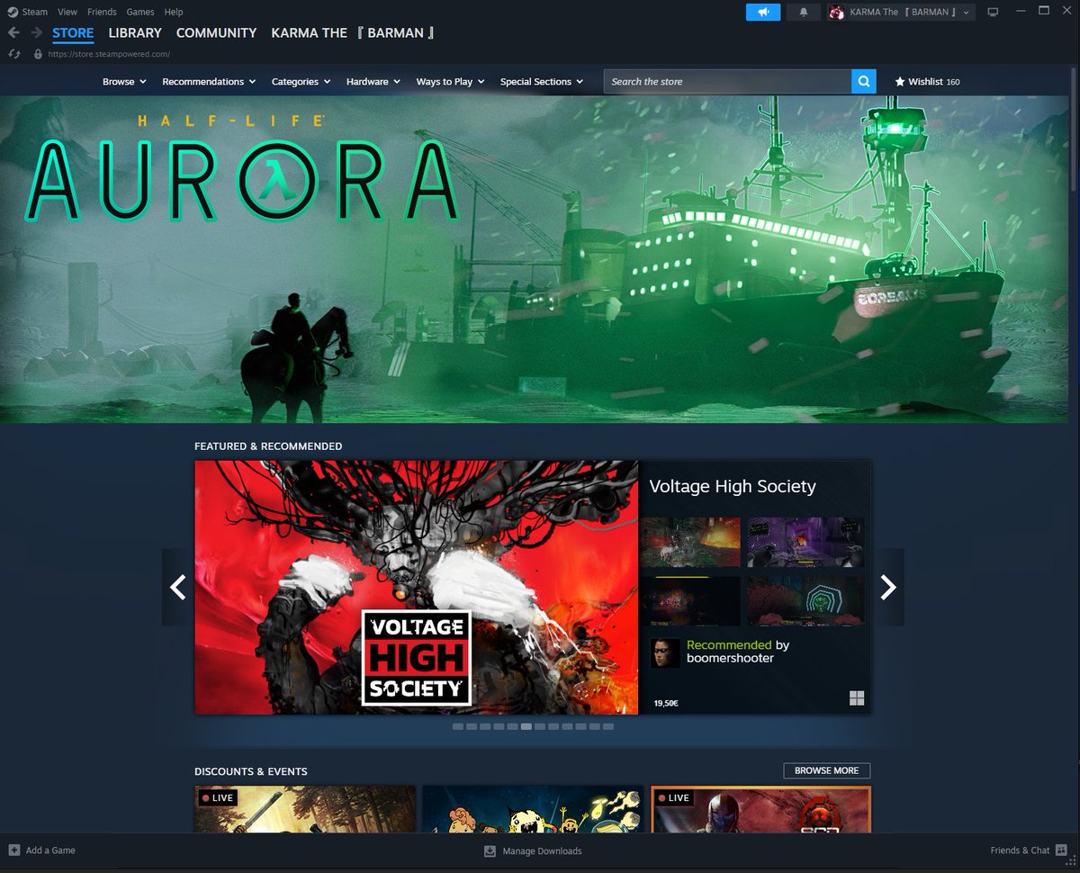Click the Manage Downloads icon
Image resolution: width=1080 pixels, height=873 pixels.
(x=490, y=850)
